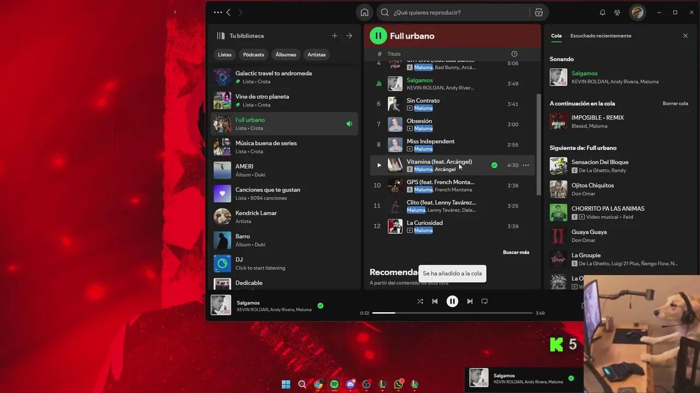Open Chrome from the taskbar

click(x=318, y=384)
